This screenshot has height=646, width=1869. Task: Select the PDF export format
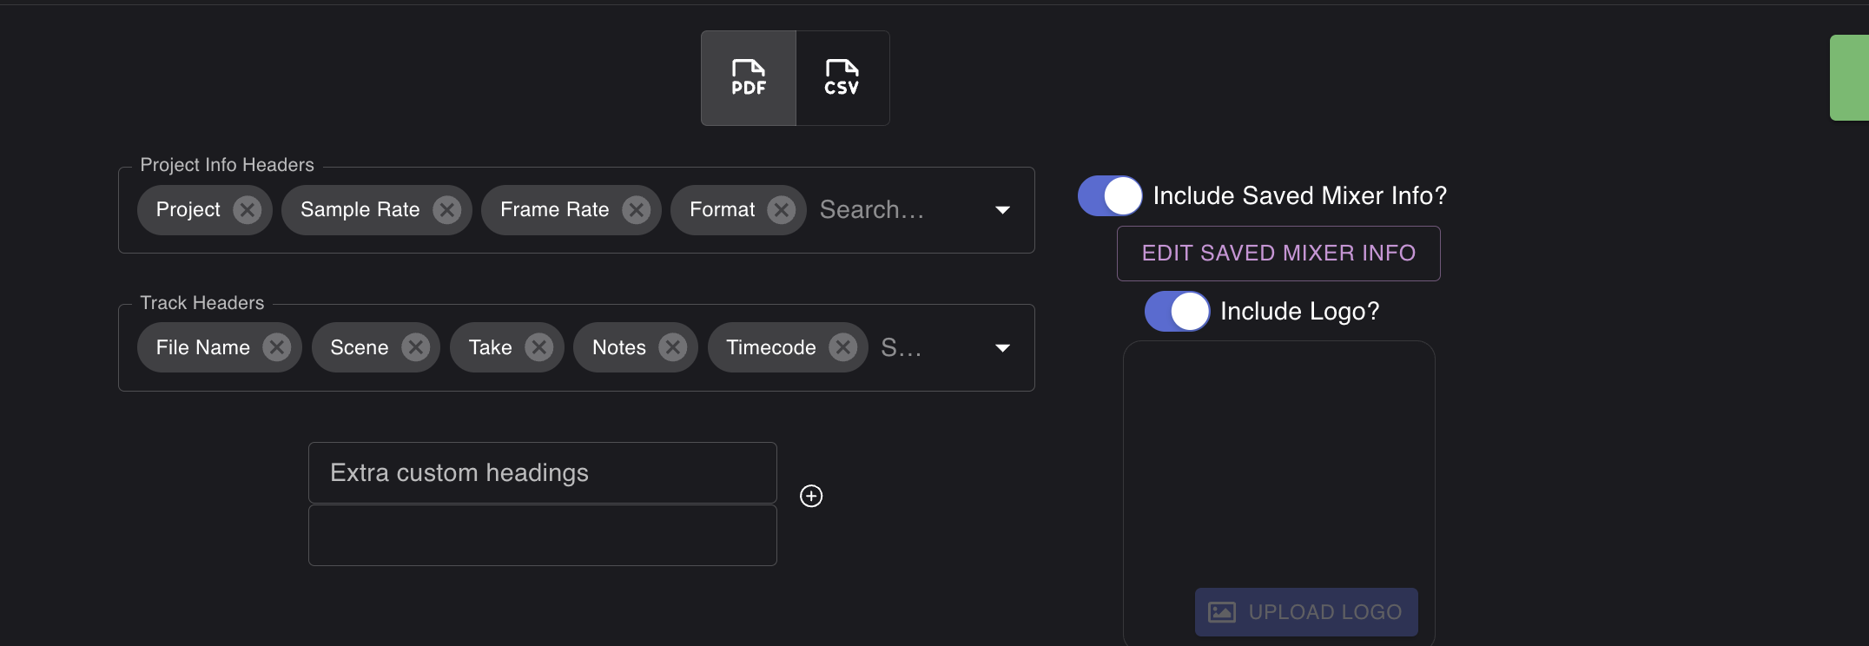[748, 78]
